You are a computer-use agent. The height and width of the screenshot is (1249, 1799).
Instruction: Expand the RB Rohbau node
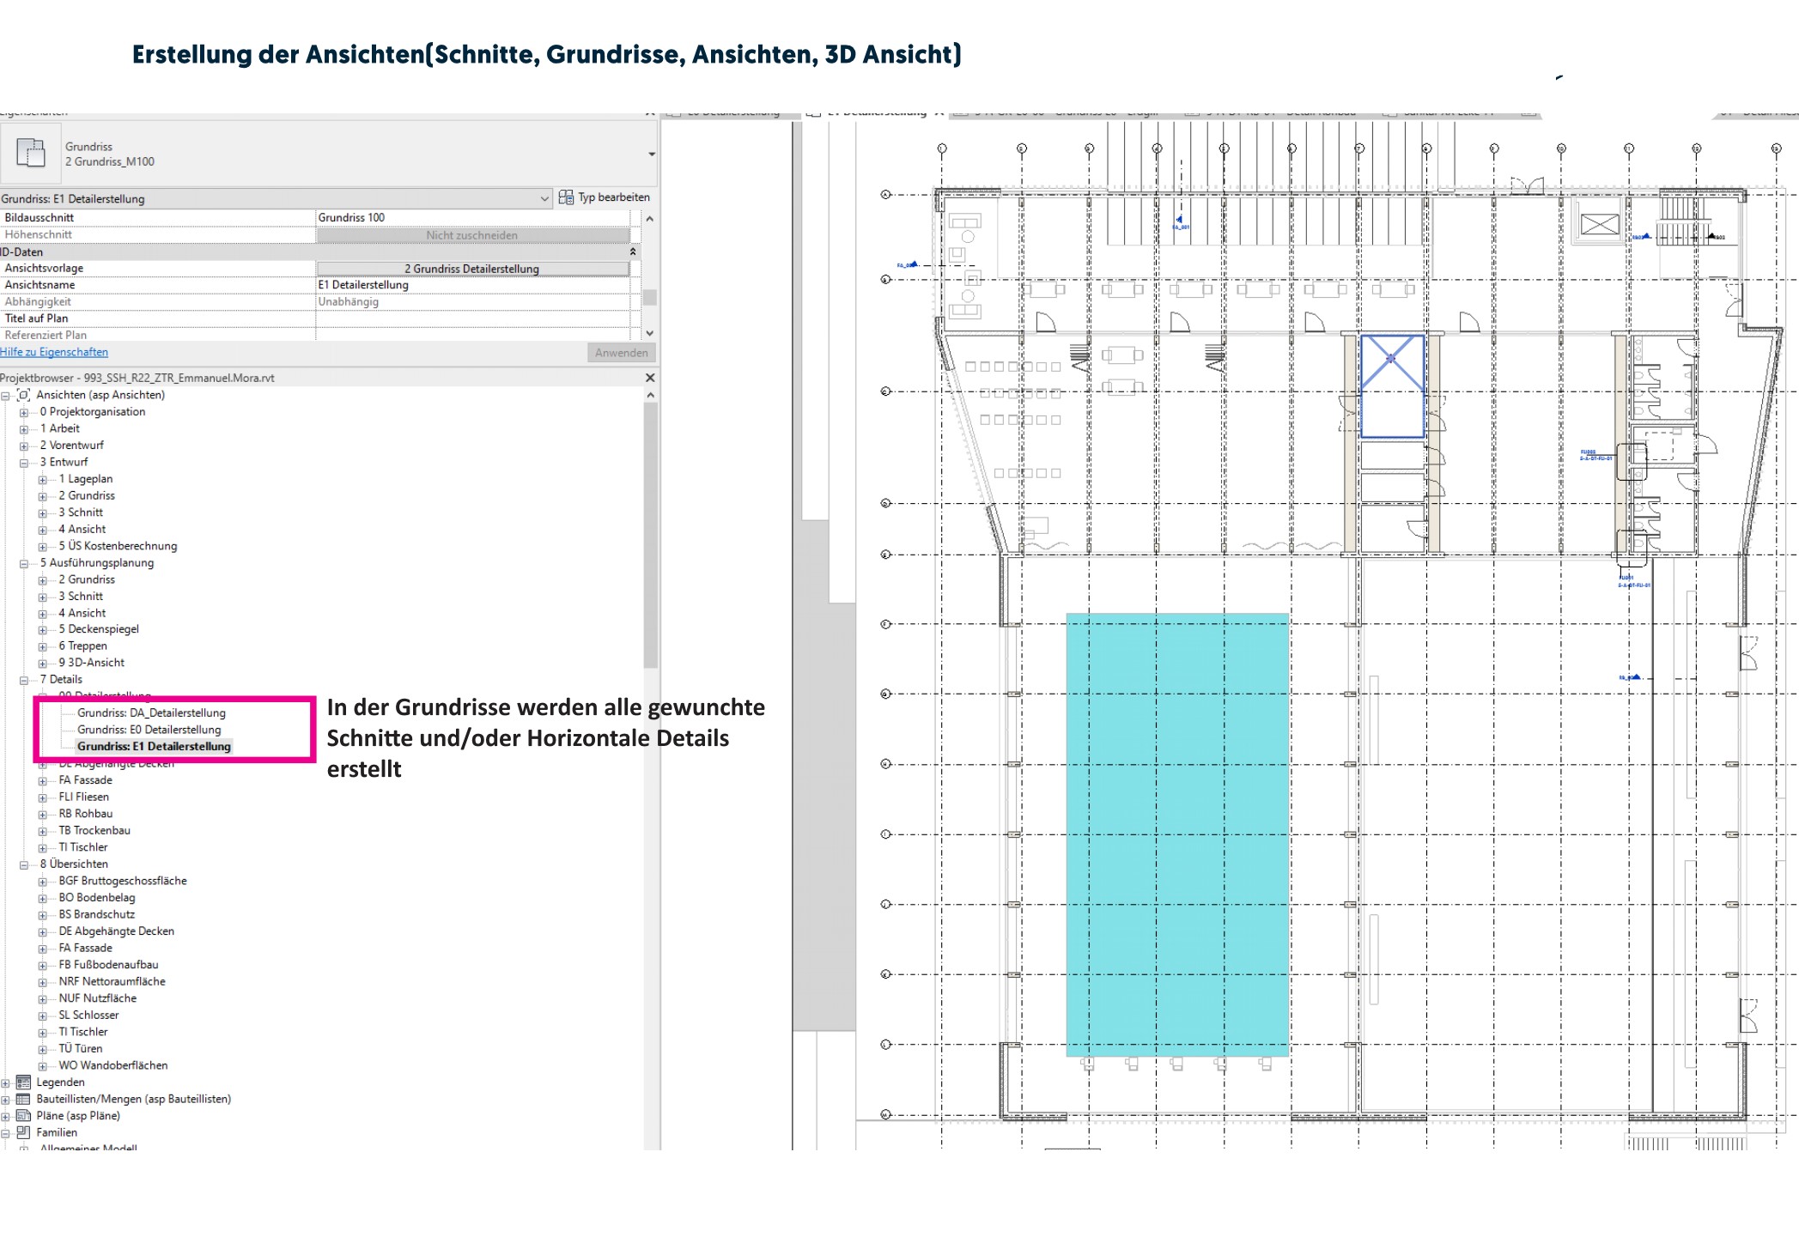click(42, 815)
